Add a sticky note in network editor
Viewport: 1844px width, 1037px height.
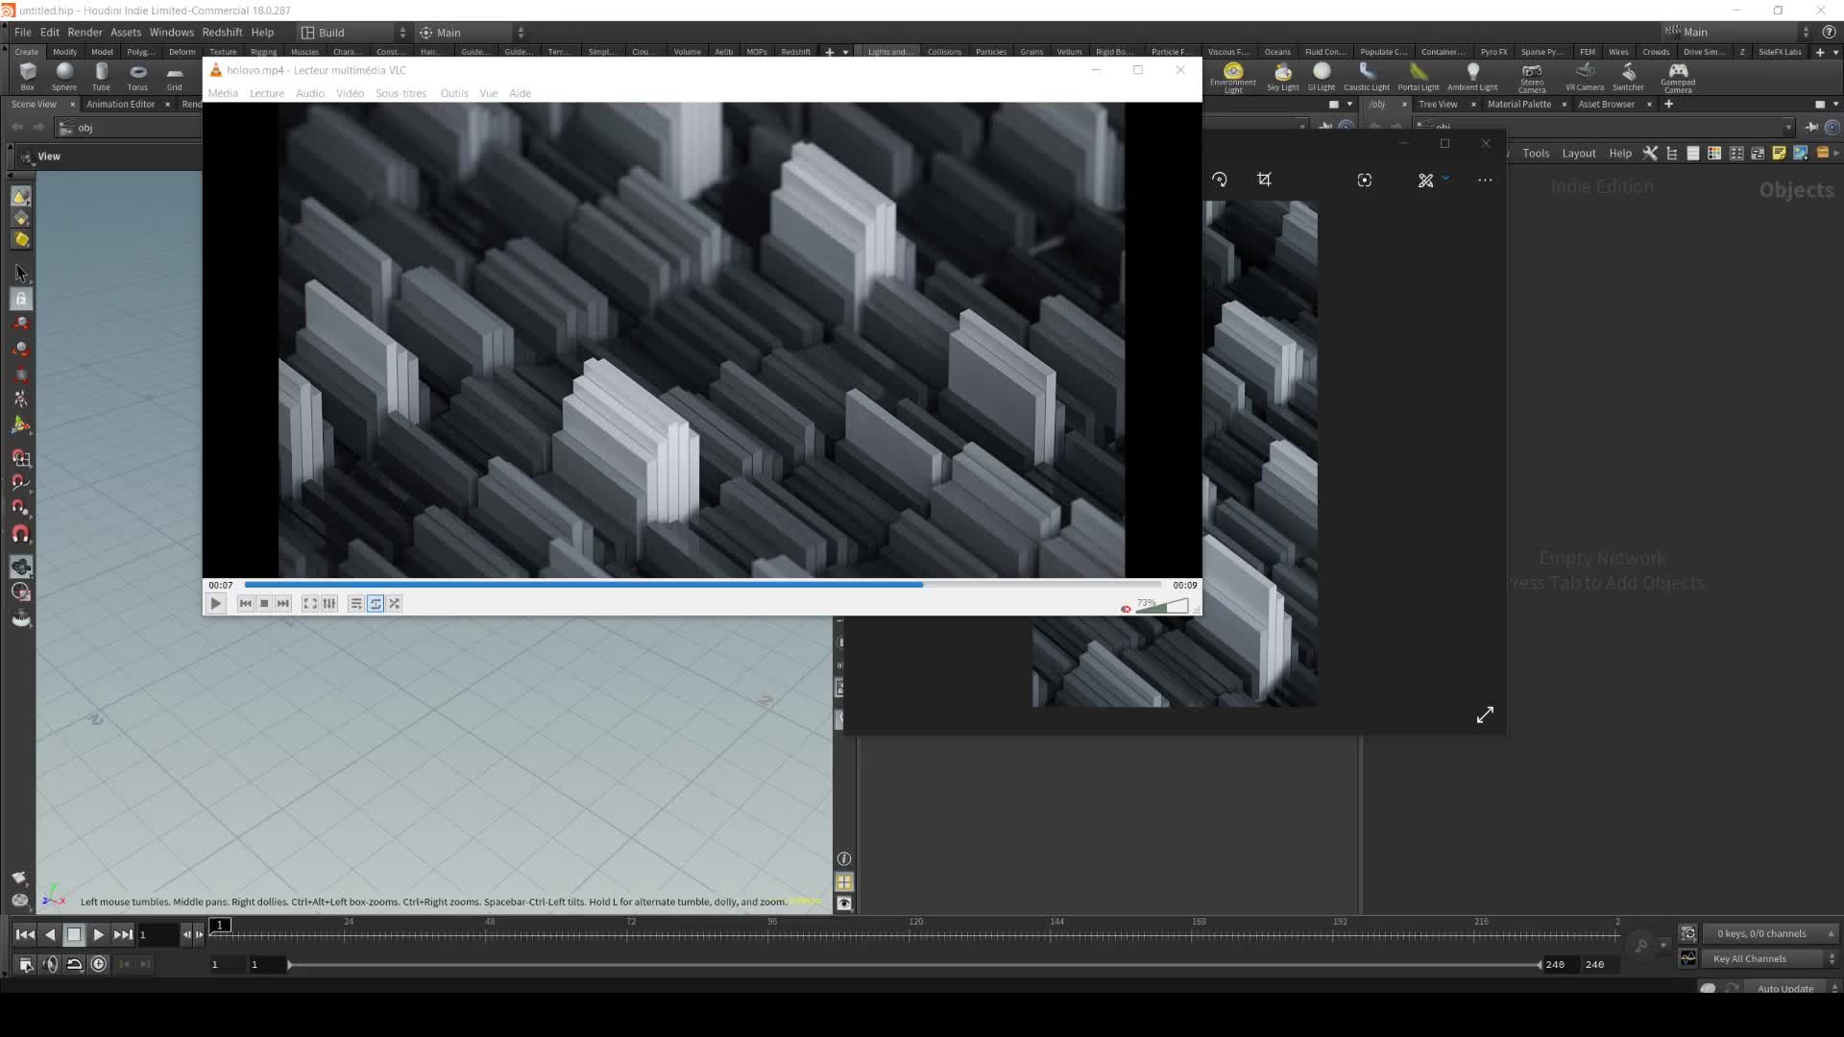pos(1779,154)
